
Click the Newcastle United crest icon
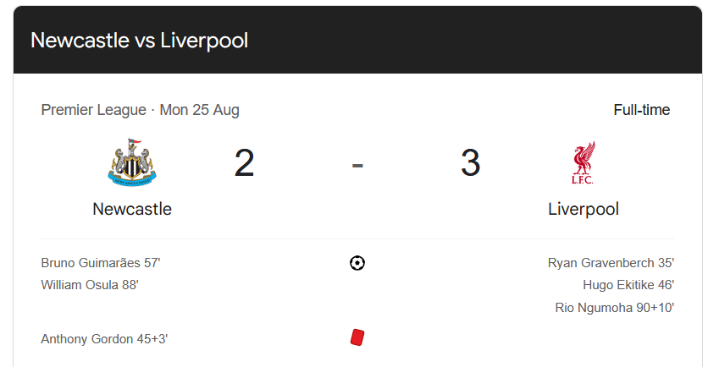click(x=132, y=162)
